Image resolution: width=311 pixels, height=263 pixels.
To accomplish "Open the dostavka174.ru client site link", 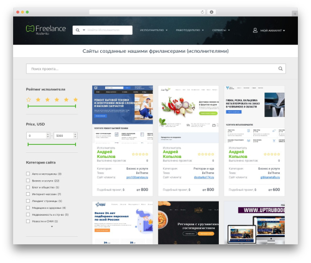I will click(204, 177).
